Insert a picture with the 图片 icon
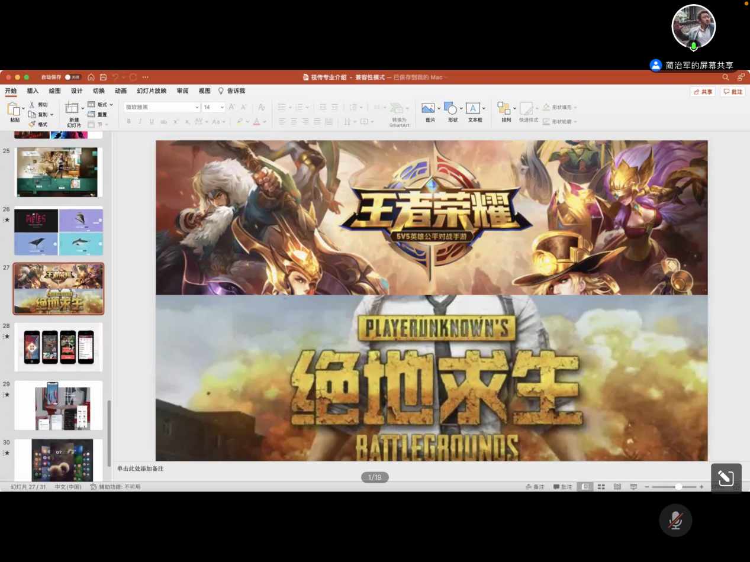750x562 pixels. pyautogui.click(x=428, y=108)
